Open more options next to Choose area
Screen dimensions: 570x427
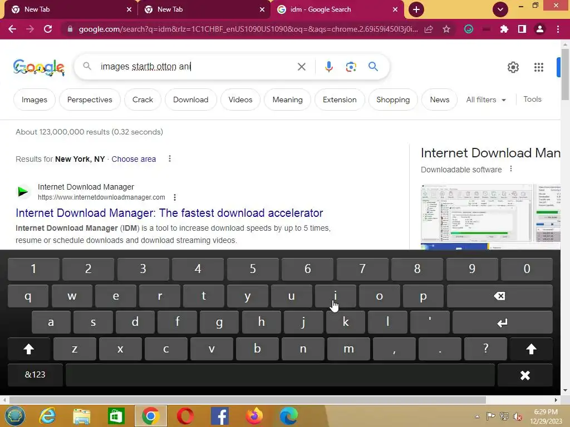tap(169, 158)
